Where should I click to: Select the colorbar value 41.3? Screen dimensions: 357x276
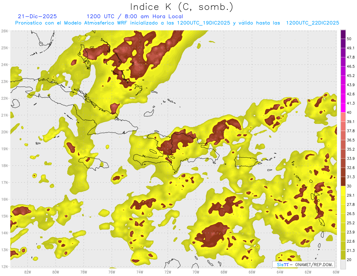(x=351, y=103)
